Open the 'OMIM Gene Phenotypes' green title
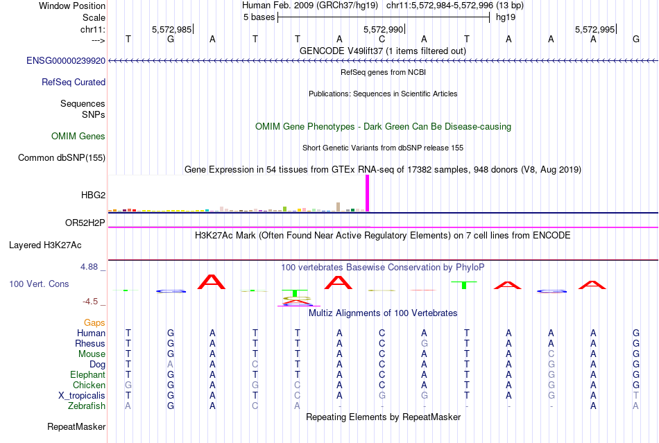The height and width of the screenshot is (443, 659). tap(384, 127)
